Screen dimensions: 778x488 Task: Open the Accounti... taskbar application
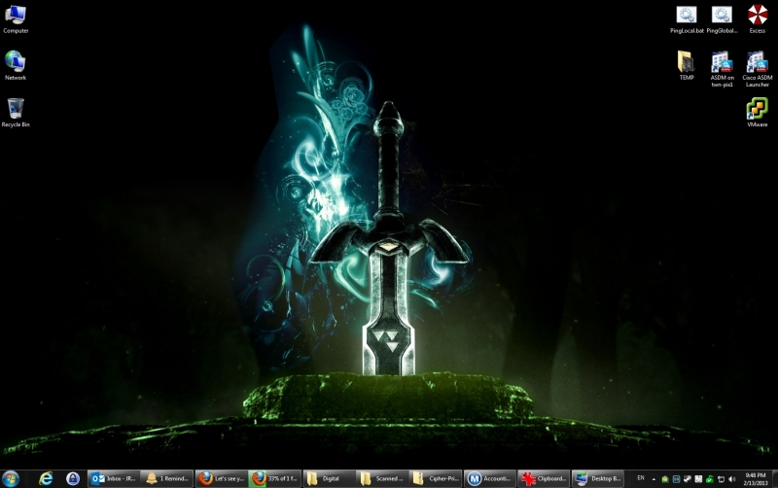point(490,478)
